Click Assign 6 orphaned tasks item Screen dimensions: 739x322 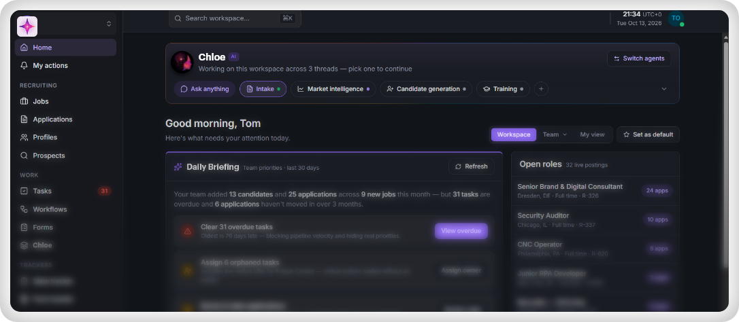[x=333, y=270]
